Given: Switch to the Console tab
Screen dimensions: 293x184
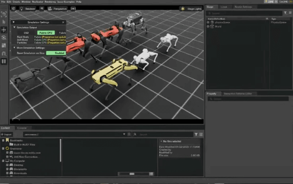Looking at the screenshot, I should point(21,128).
